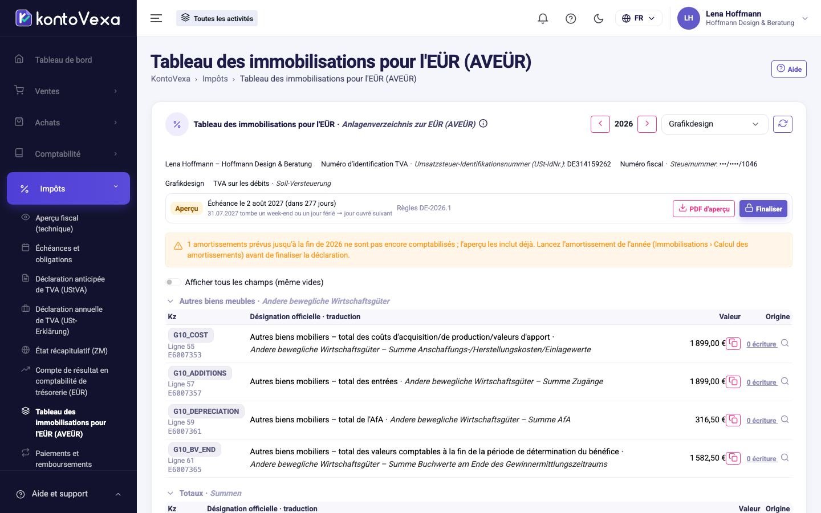This screenshot has height=513, width=821.
Task: Go to next year 2027
Action: point(647,124)
